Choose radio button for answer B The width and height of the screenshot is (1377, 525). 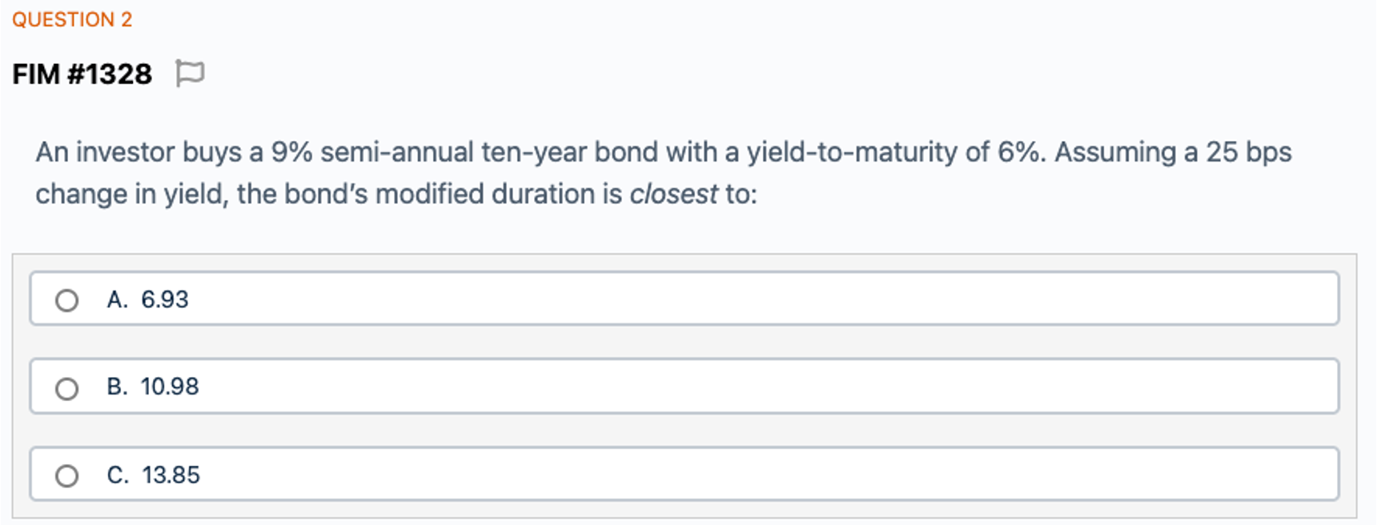[x=67, y=388]
